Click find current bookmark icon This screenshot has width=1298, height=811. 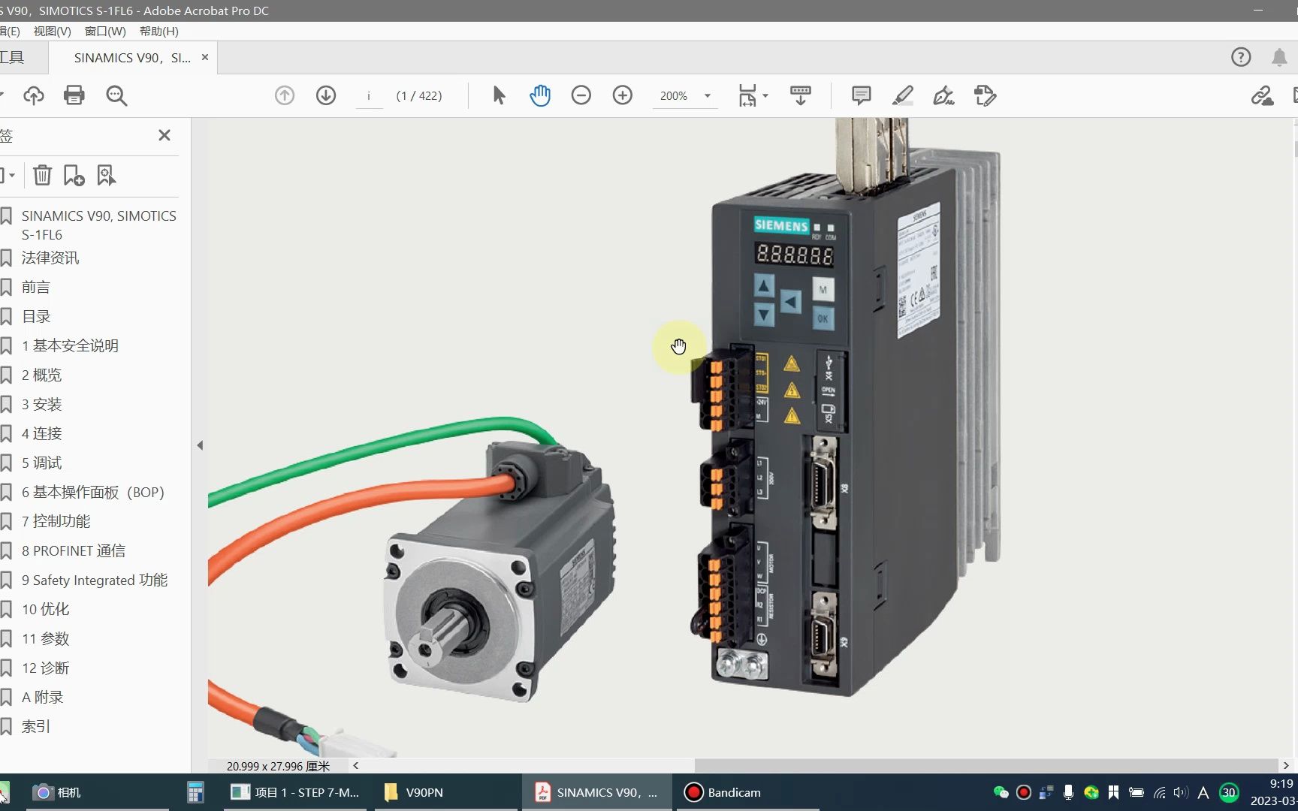[x=106, y=175]
